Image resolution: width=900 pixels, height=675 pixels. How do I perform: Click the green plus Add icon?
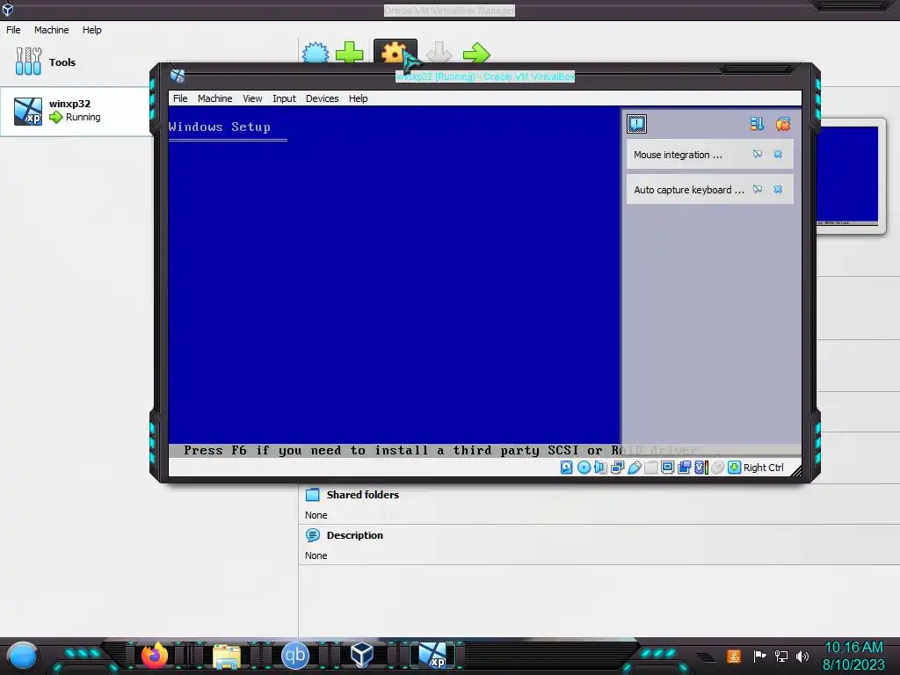coord(350,53)
